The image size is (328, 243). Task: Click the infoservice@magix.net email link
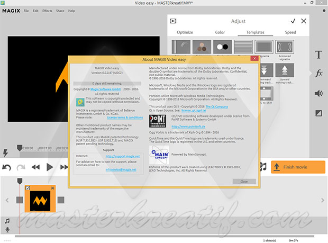121,169
